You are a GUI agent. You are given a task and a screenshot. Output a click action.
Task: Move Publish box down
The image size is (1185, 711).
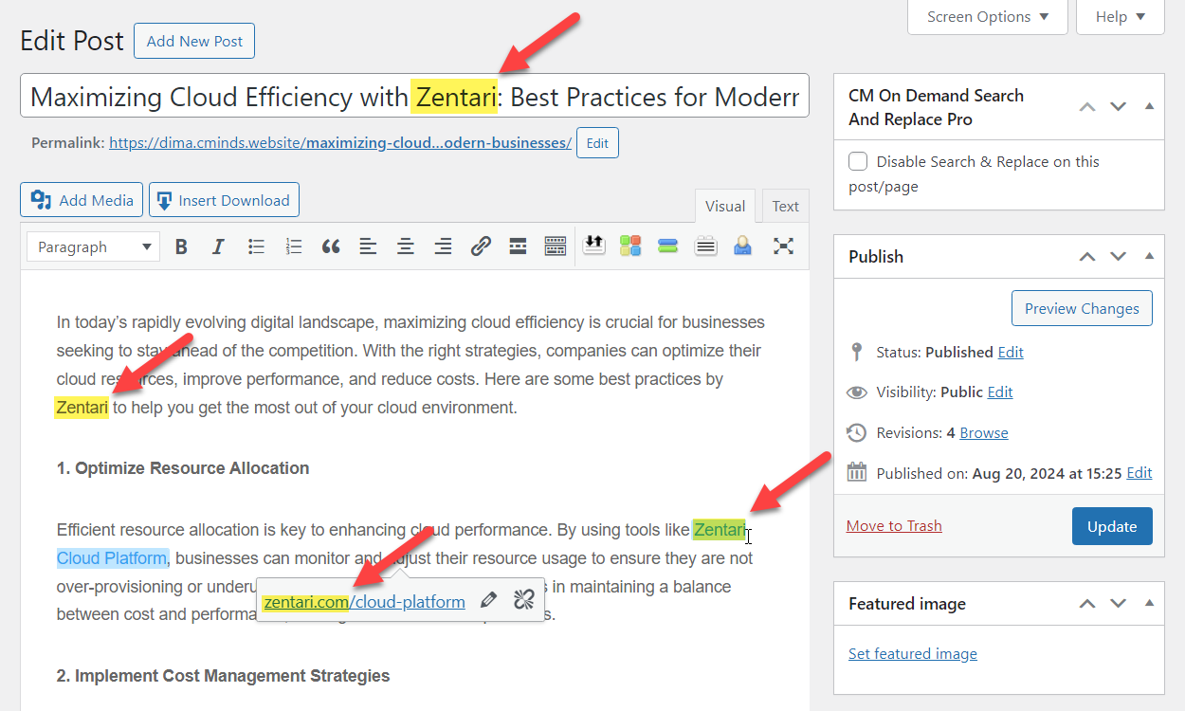(1119, 256)
